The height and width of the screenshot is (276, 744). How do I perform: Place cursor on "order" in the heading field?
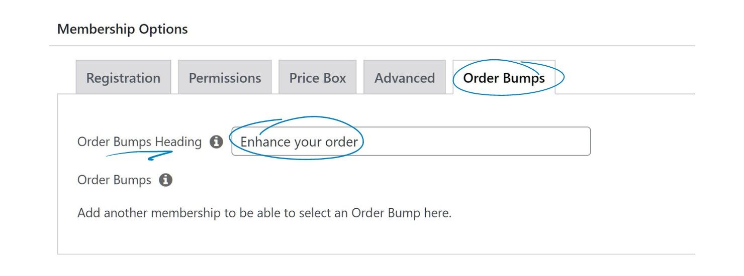[x=341, y=142]
